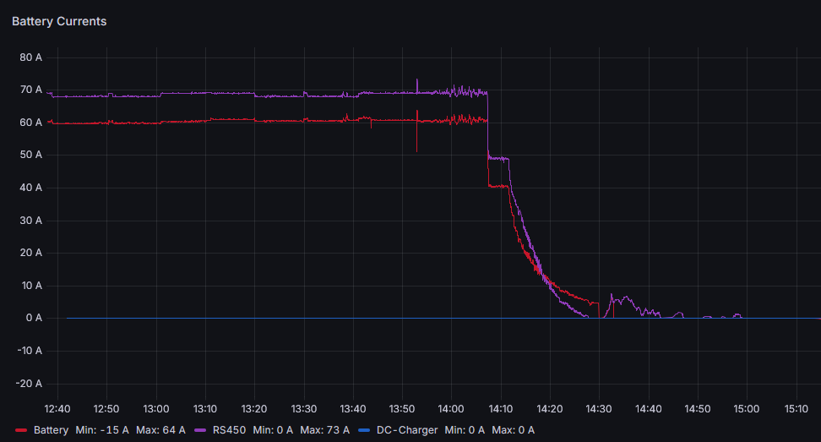
Task: Click the purple RS450 bump after 14:30
Action: pyautogui.click(x=623, y=298)
